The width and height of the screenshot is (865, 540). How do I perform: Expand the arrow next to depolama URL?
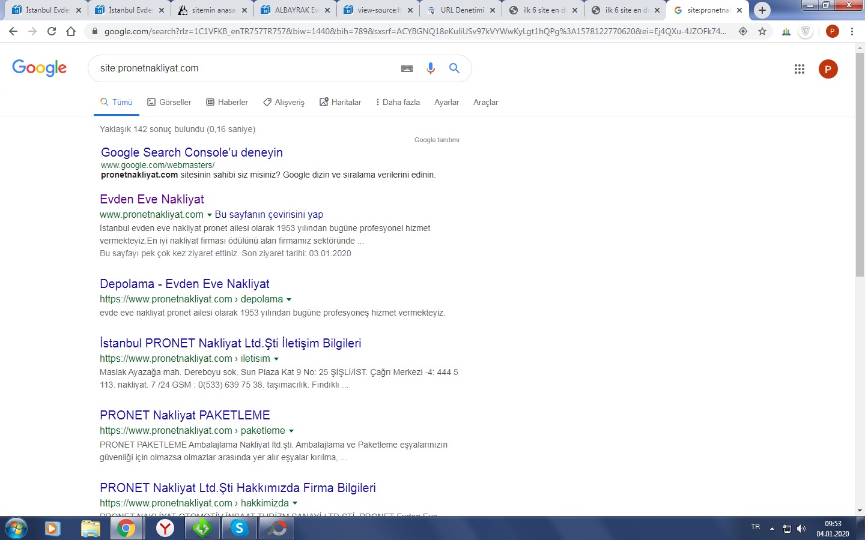289,299
